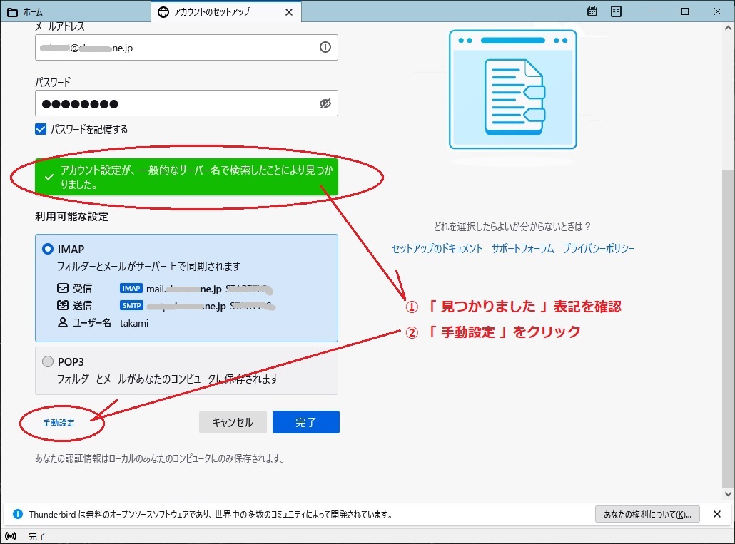
Task: Click the あなたの権利について button
Action: [647, 514]
